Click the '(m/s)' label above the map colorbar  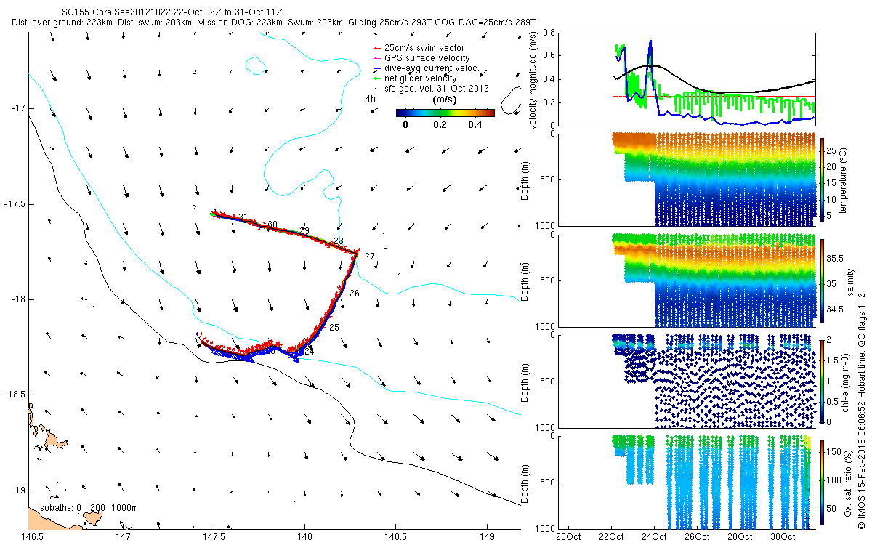point(444,99)
